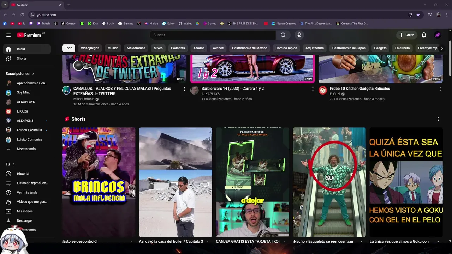Select the Todo filter chip

pyautogui.click(x=69, y=48)
